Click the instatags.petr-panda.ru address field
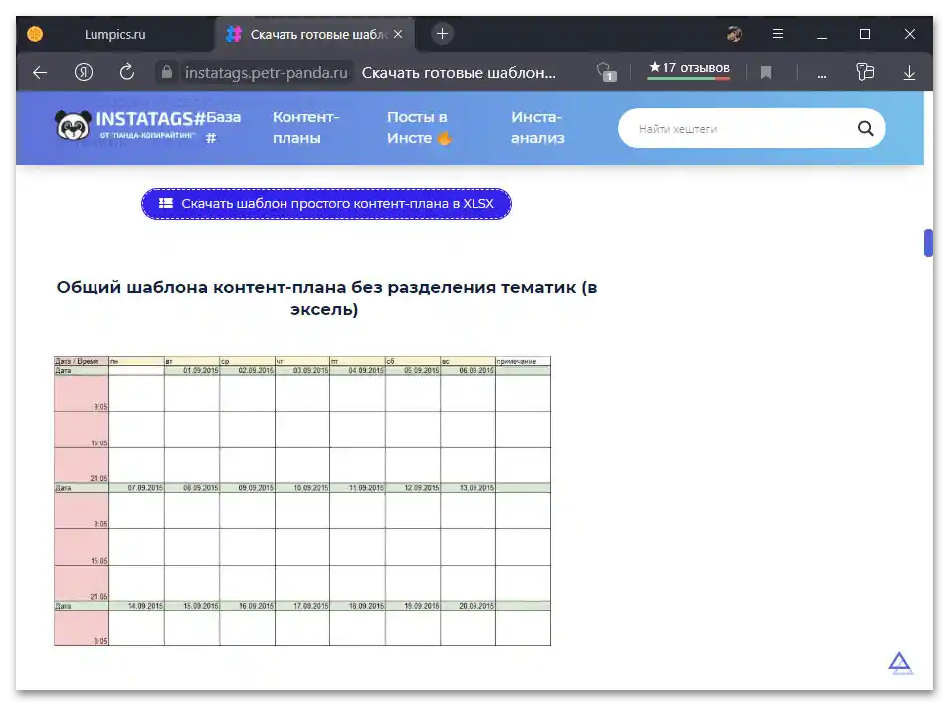This screenshot has width=949, height=706. click(267, 73)
